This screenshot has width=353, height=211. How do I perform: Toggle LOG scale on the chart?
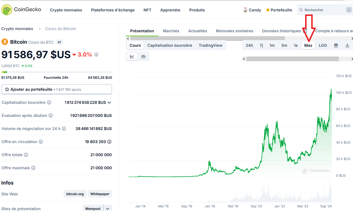tap(323, 45)
